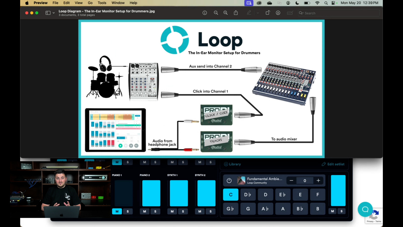Expand the sidebar view options dropdown
The width and height of the screenshot is (403, 227).
pos(54,13)
